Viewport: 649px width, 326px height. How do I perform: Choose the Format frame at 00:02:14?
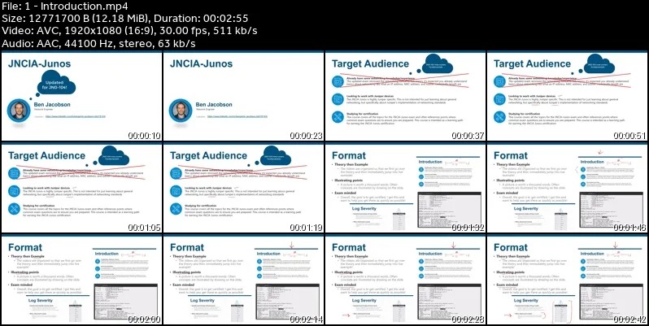(x=243, y=280)
